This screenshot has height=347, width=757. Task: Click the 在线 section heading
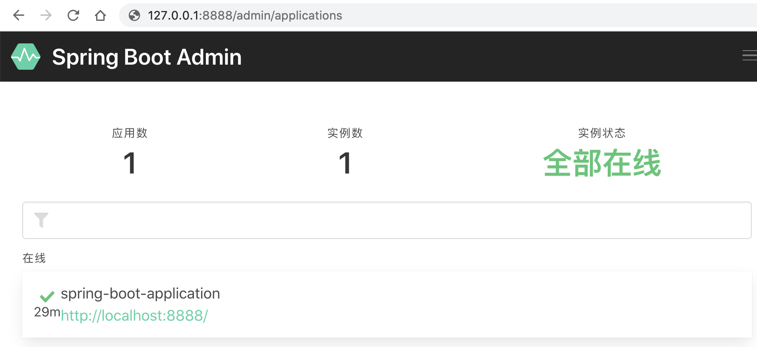pyautogui.click(x=34, y=258)
